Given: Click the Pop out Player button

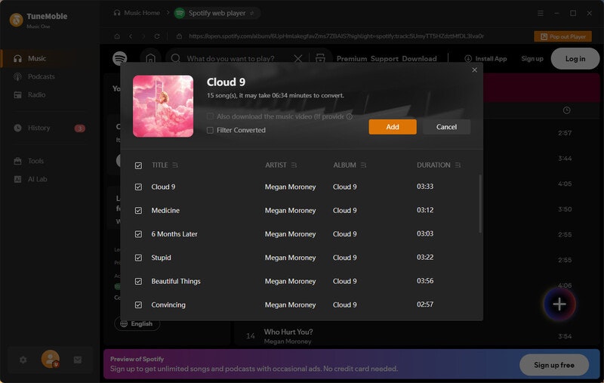Looking at the screenshot, I should pyautogui.click(x=562, y=36).
